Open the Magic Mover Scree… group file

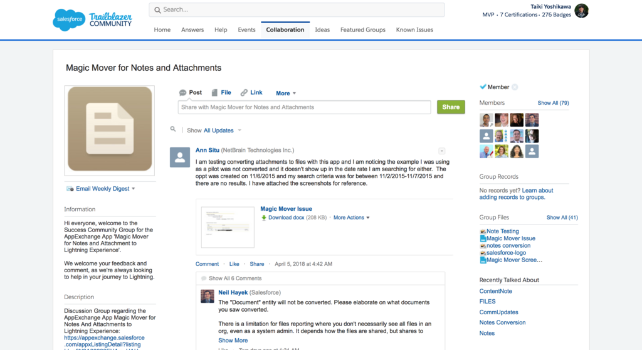coord(514,260)
